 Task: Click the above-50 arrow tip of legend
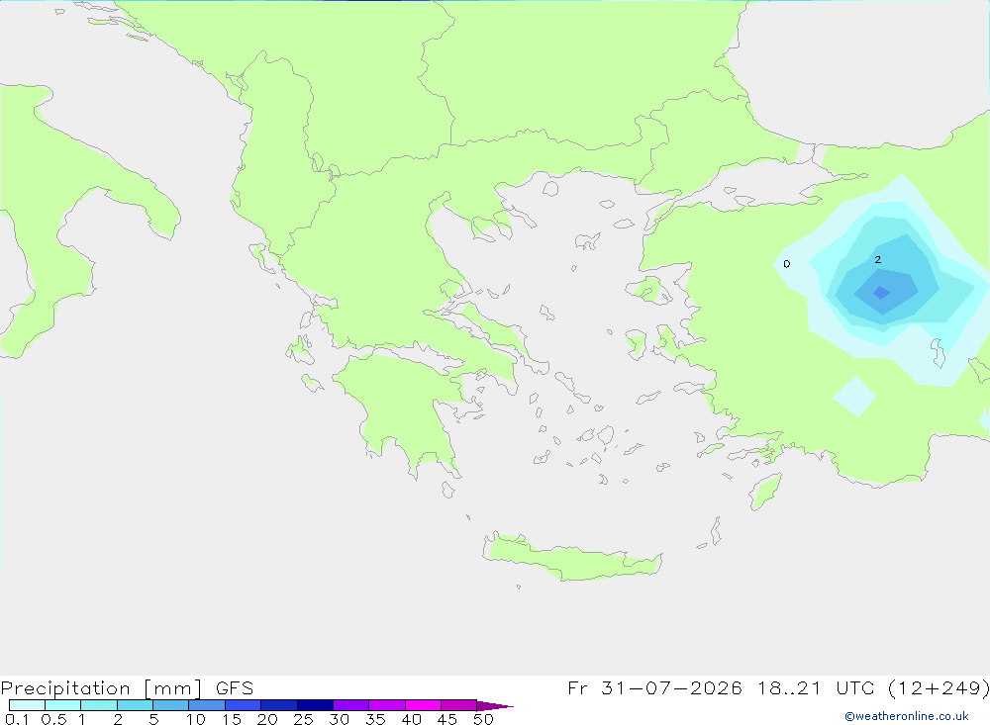495,705
